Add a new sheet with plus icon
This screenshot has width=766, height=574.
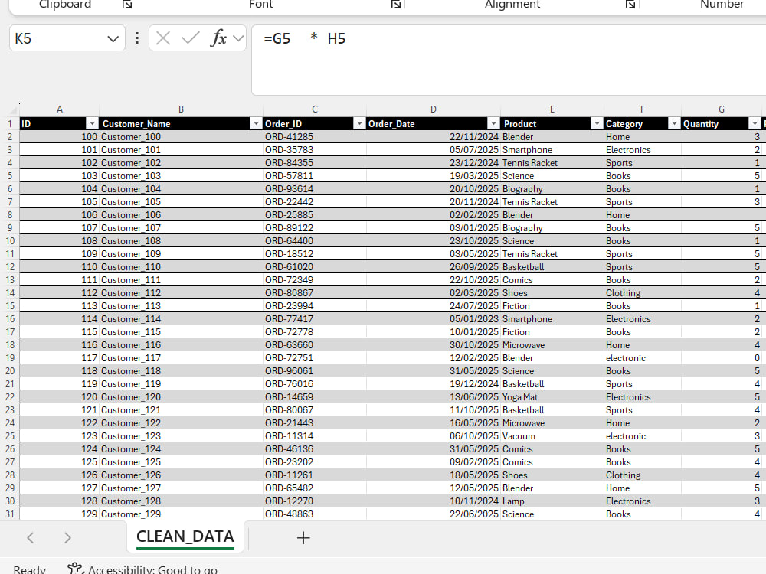[303, 537]
